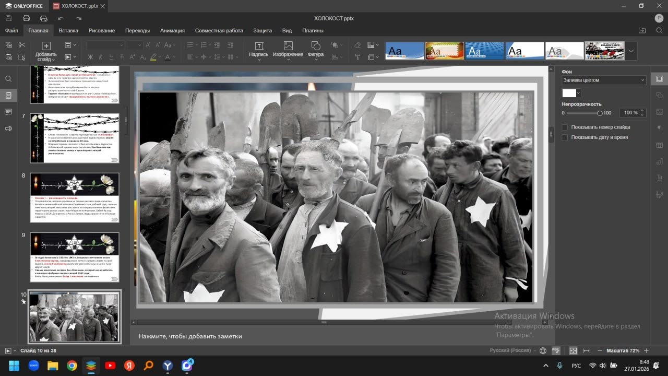Click the Fit to slide icon in status bar
The height and width of the screenshot is (376, 668).
(573, 350)
